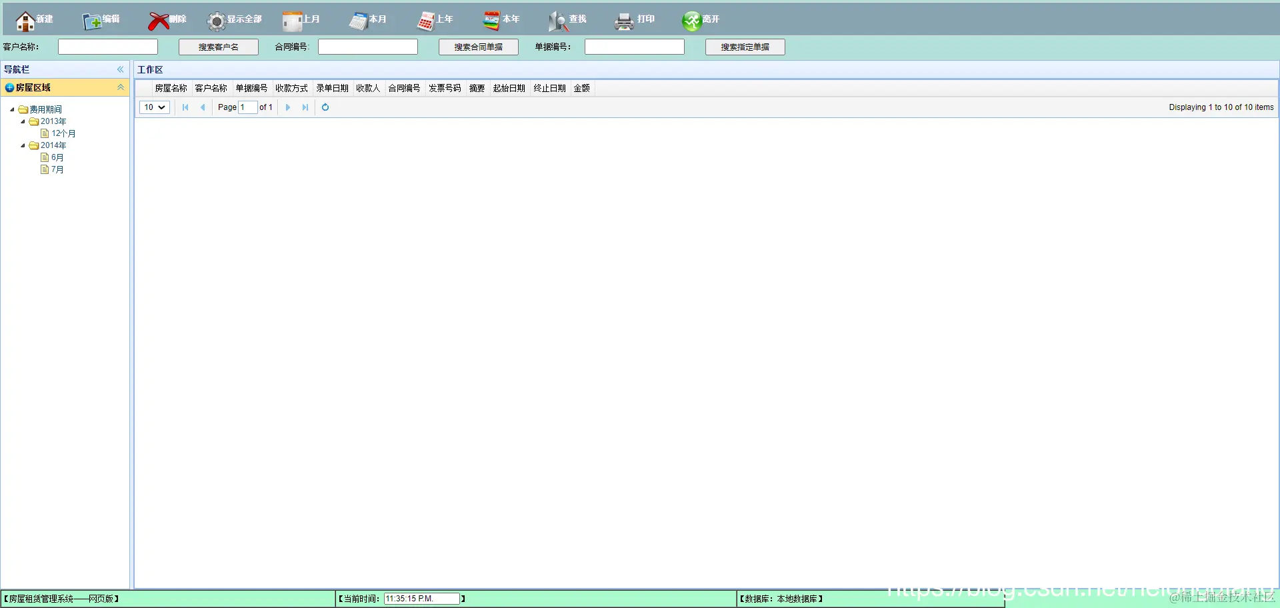Click the 工作区 panel title
This screenshot has height=608, width=1280.
[150, 69]
